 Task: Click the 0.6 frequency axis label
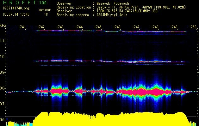click(3, 120)
